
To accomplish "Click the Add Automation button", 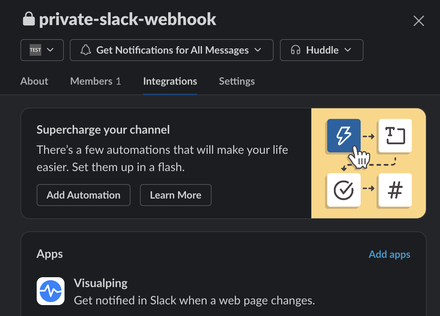I will click(x=84, y=195).
